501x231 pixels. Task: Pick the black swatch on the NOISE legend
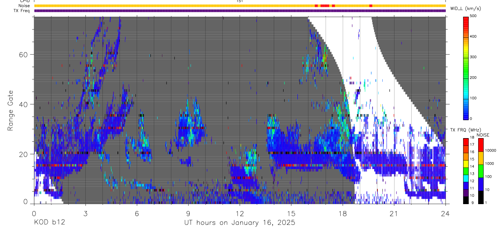[x=481, y=197]
